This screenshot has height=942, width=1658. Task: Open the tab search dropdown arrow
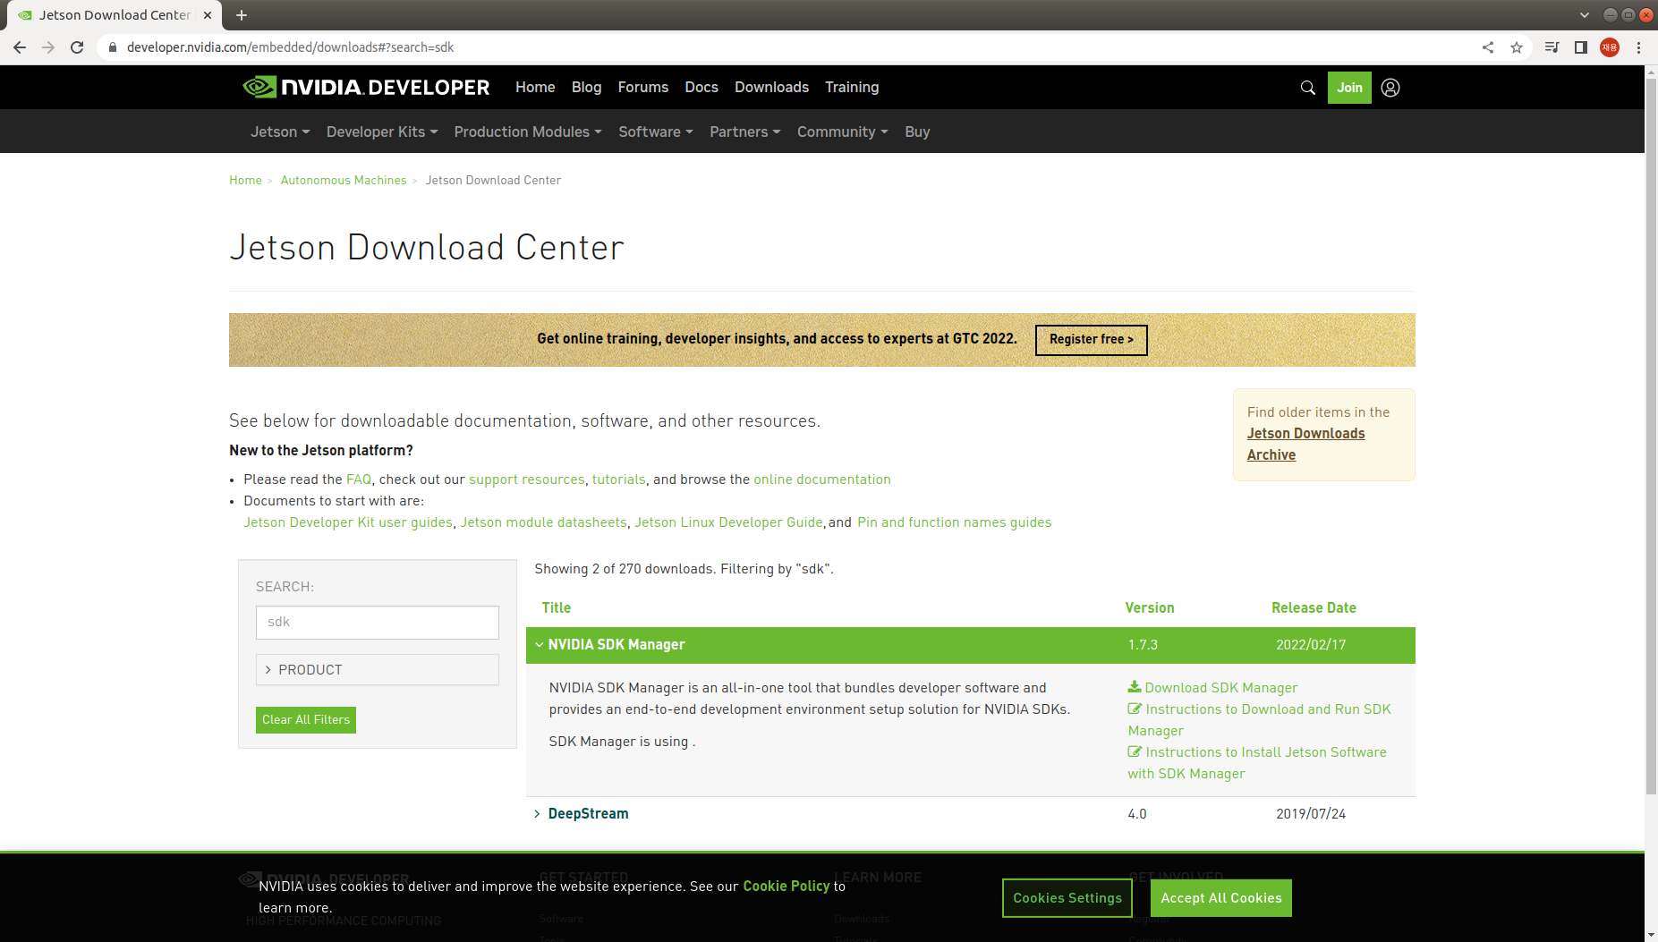click(x=1585, y=15)
